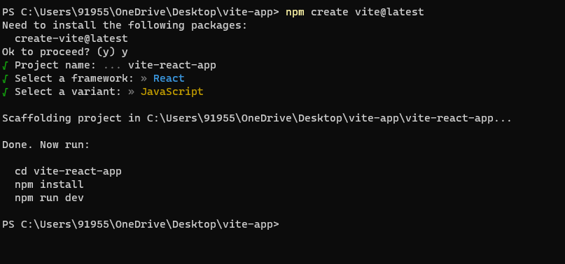Click the 'Ok to proceed? (y) y' line
This screenshot has width=565, height=264.
tap(65, 52)
